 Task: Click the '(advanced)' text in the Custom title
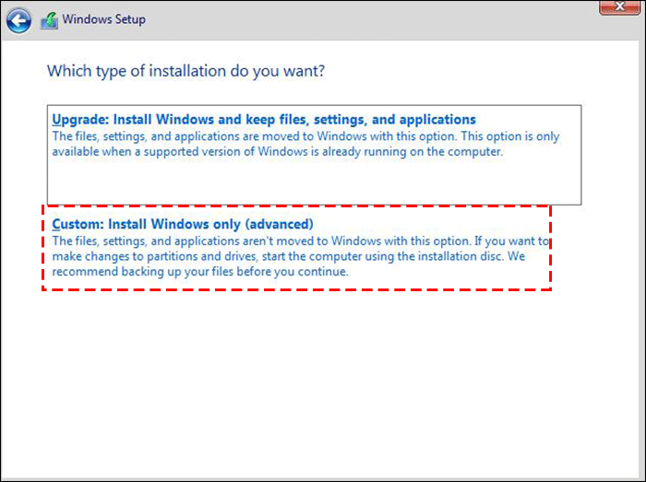(x=279, y=224)
